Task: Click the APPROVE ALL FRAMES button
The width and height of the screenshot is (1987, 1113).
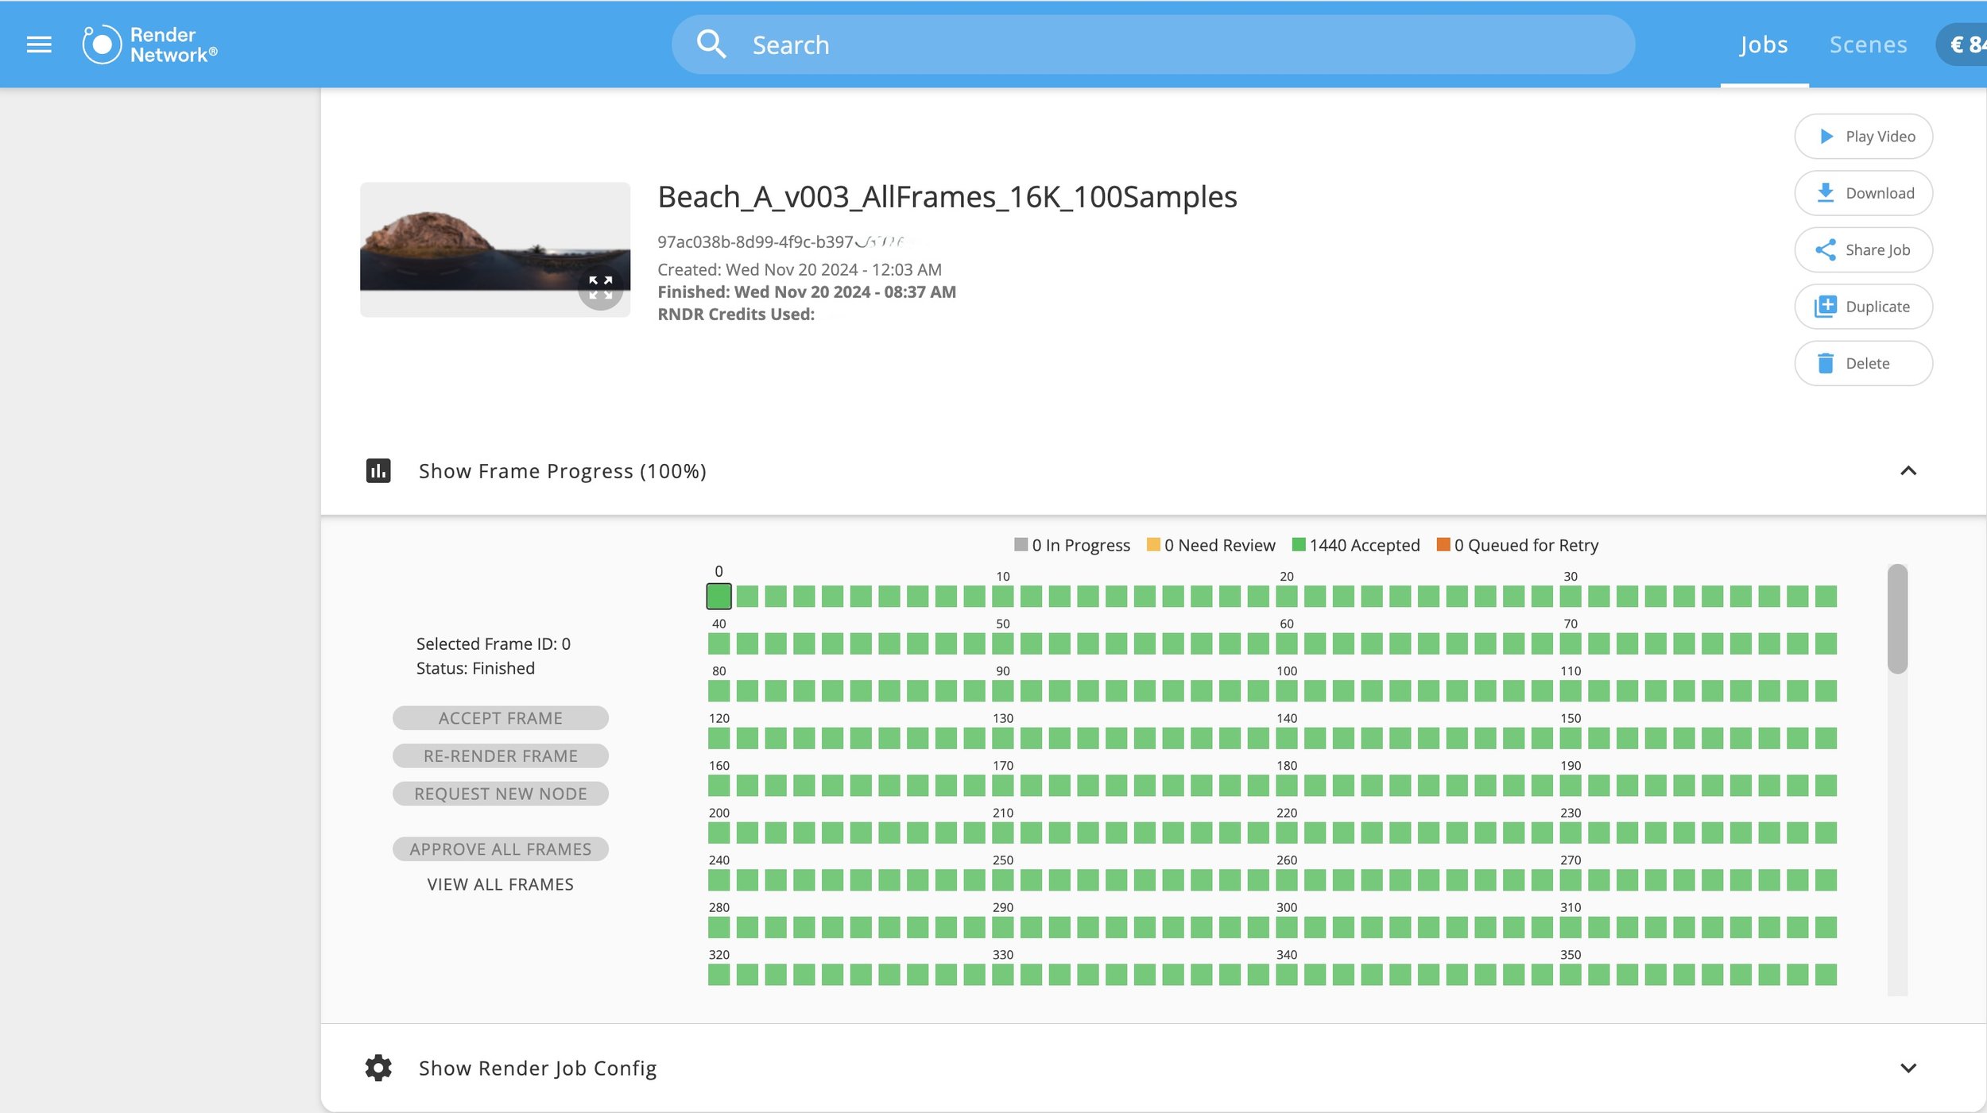Action: [500, 849]
